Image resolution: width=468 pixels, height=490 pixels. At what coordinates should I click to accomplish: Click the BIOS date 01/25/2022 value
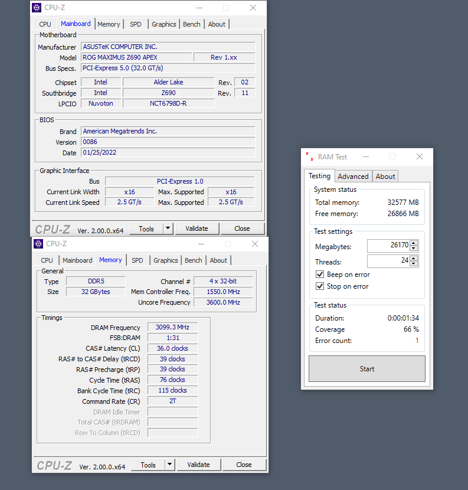[x=168, y=152]
